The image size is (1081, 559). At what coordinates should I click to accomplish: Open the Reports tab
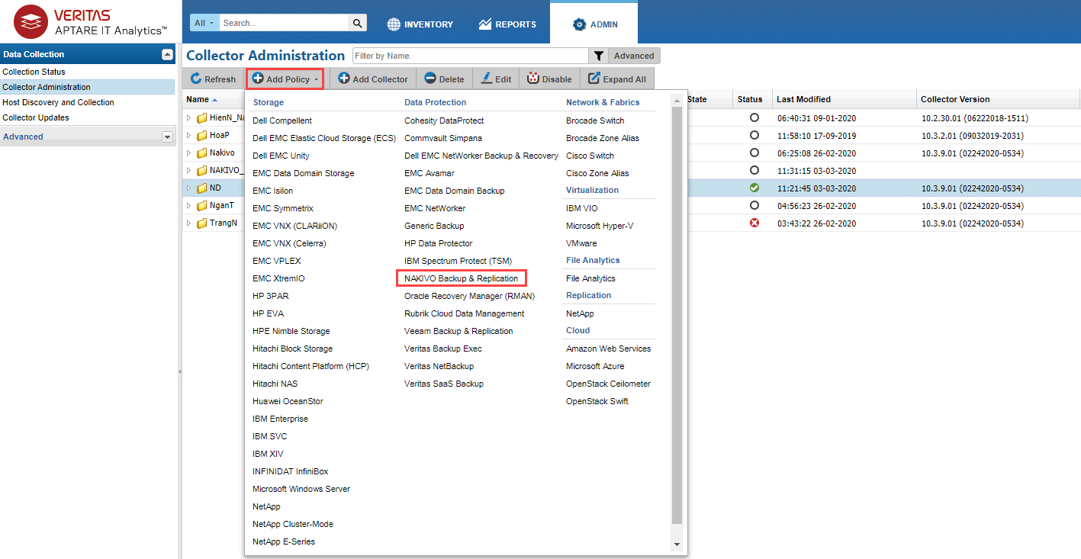[x=507, y=24]
